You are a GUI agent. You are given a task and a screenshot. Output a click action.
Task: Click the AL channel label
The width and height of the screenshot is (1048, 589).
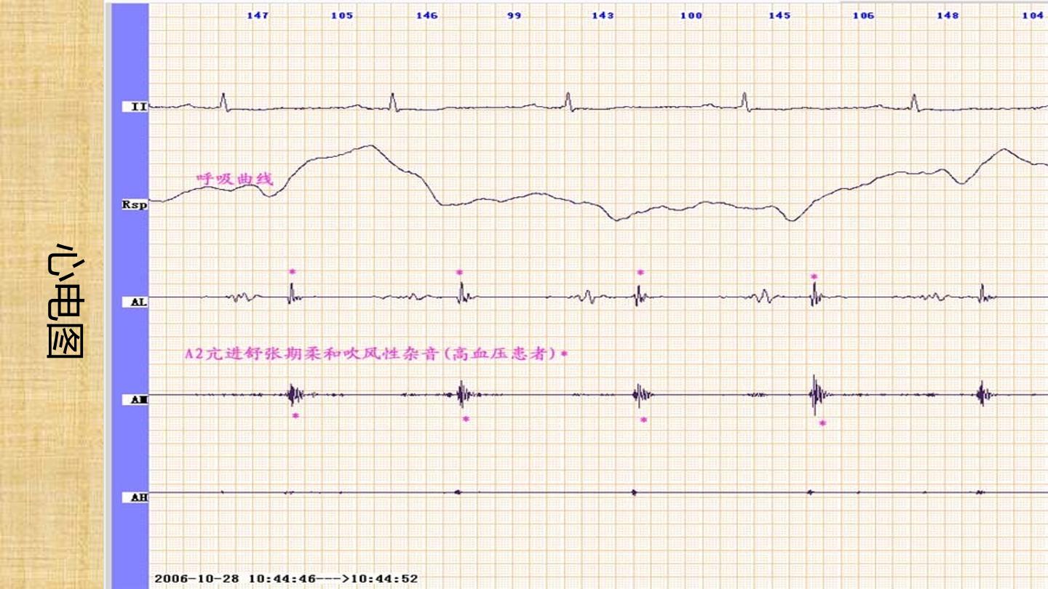[x=135, y=302]
